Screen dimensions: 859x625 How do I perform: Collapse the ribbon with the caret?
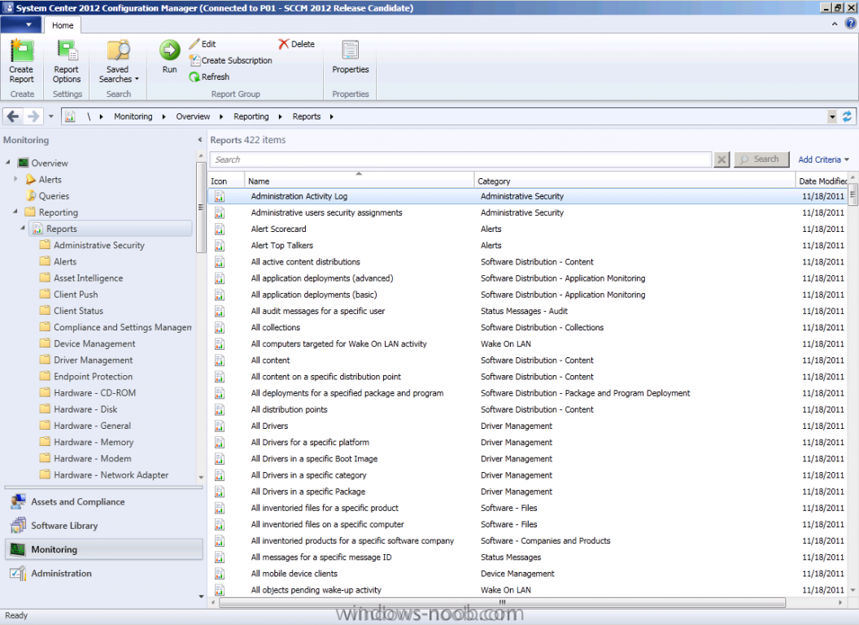[835, 24]
